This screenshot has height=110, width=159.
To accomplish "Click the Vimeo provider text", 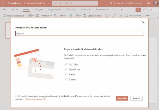I will click(x=72, y=75).
